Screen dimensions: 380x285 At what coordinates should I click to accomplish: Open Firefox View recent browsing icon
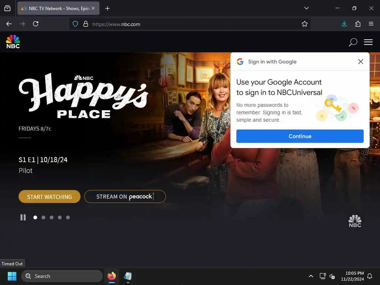point(7,9)
